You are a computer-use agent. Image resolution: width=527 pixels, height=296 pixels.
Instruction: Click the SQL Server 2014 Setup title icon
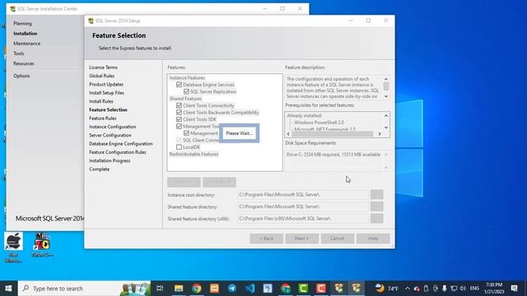[x=91, y=21]
